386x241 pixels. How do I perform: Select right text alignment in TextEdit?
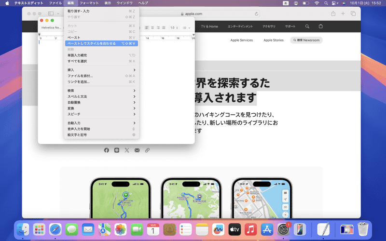tap(158, 28)
